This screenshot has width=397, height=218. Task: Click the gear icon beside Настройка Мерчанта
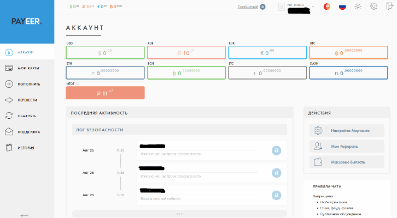click(318, 130)
